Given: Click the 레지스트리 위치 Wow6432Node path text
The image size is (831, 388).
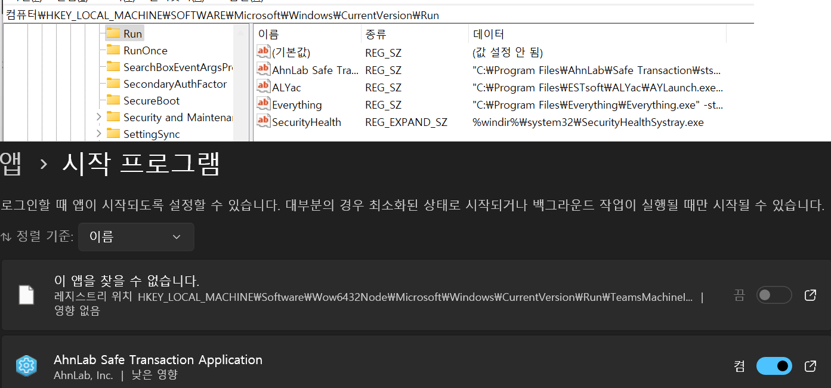Looking at the screenshot, I should (373, 297).
